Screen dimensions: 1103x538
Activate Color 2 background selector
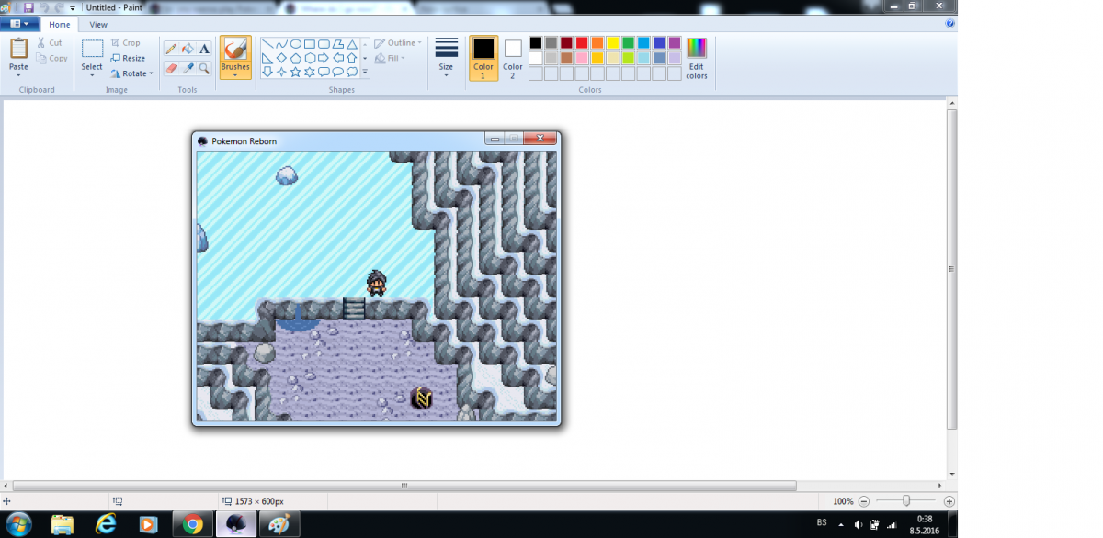point(513,59)
